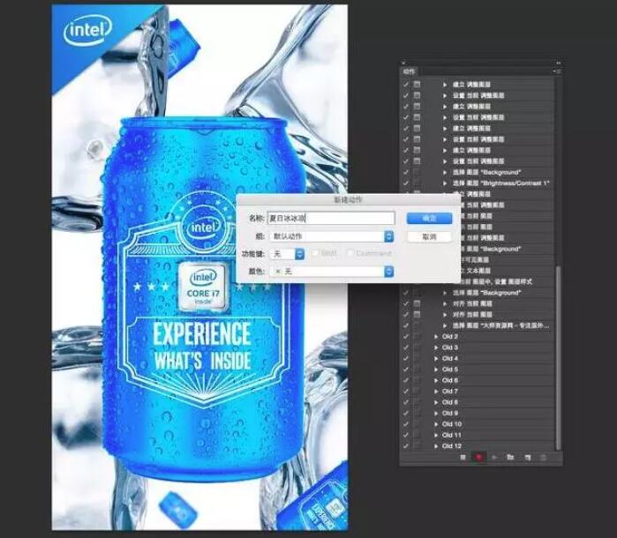Close the Actions panel with the x icon

[x=403, y=63]
